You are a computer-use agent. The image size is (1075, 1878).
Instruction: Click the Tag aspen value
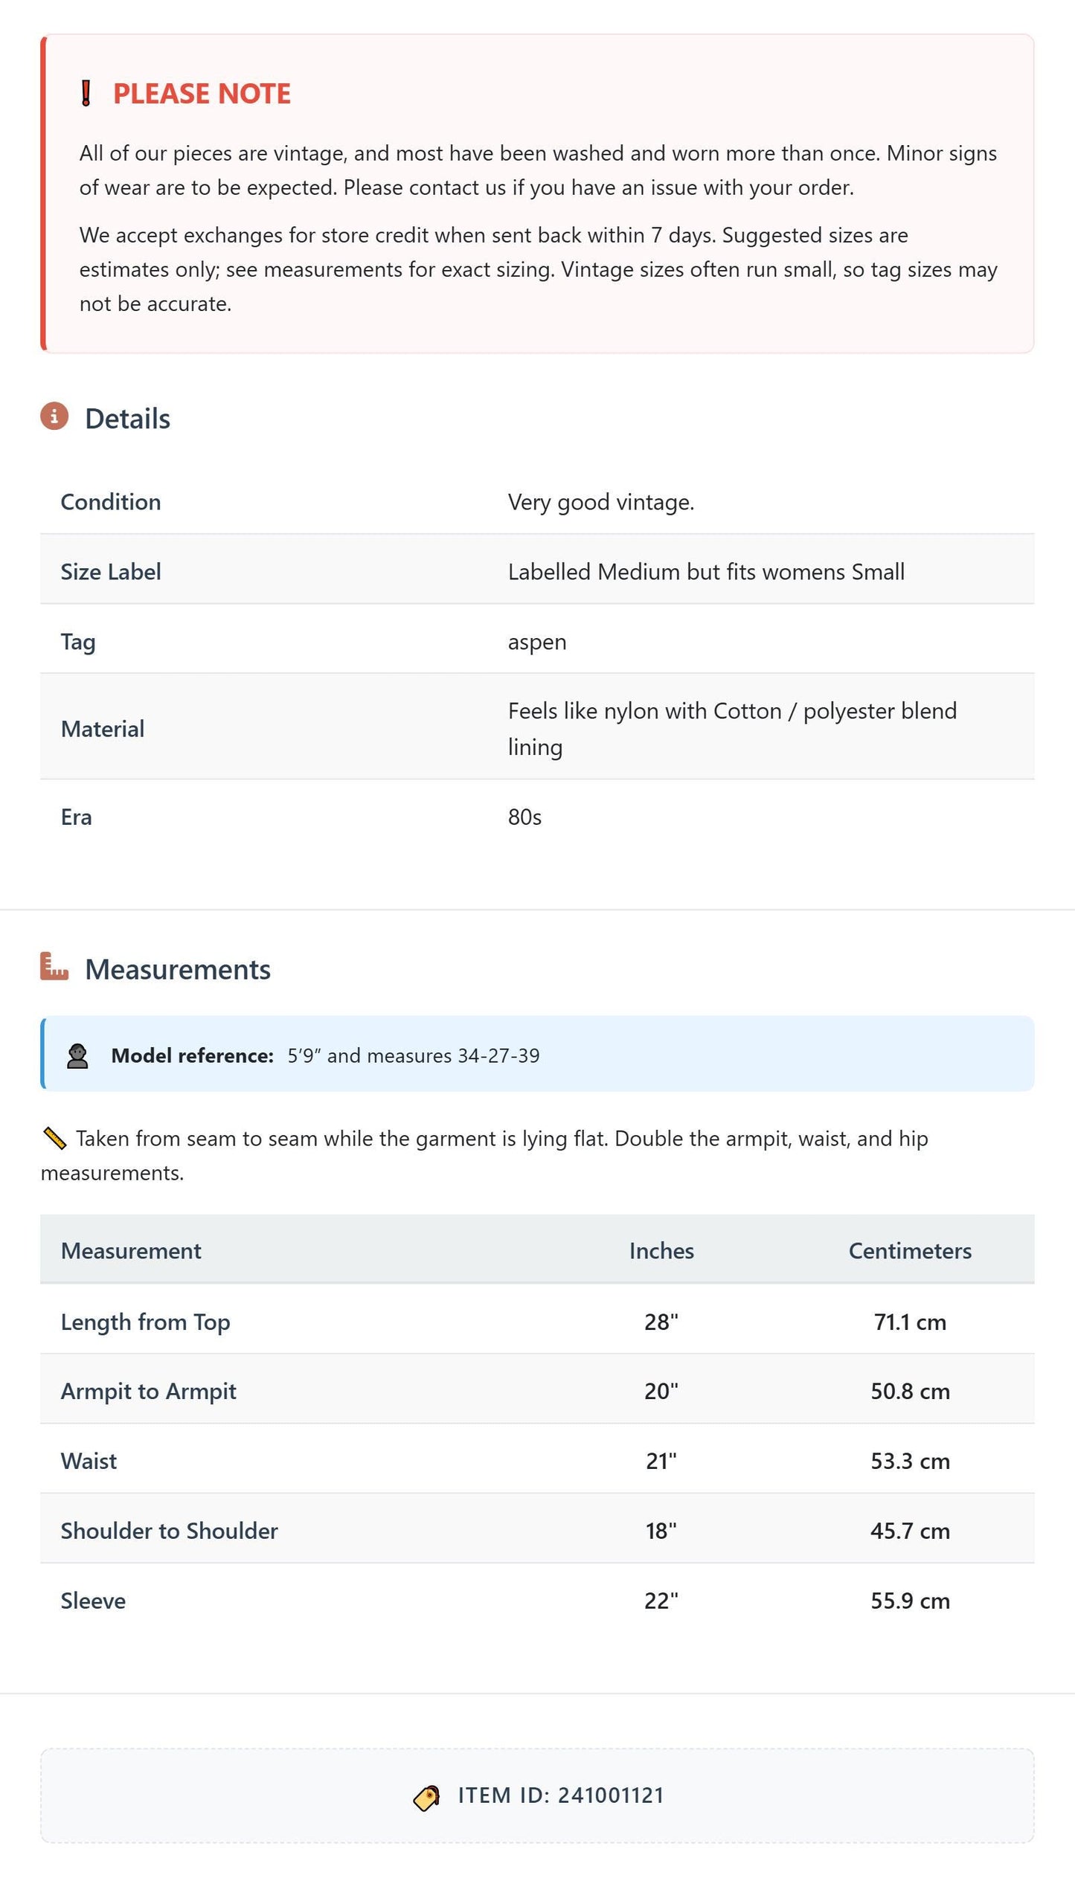(537, 642)
